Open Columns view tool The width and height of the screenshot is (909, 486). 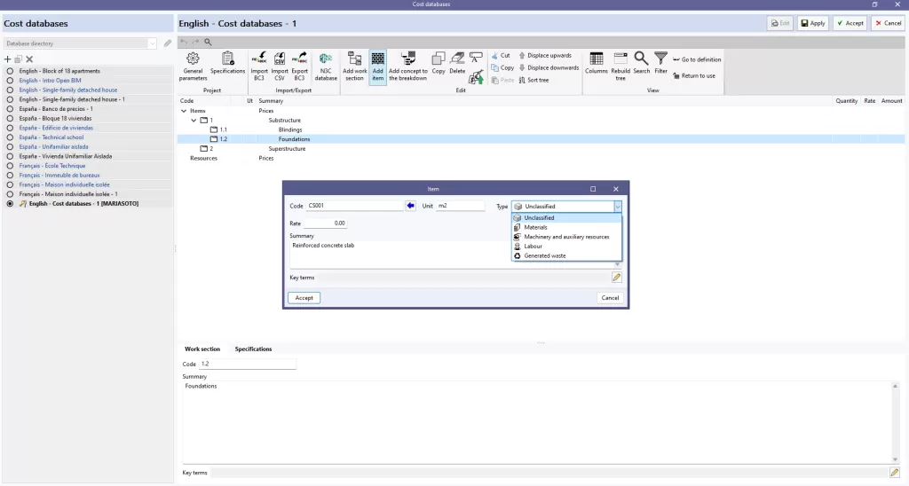click(596, 63)
